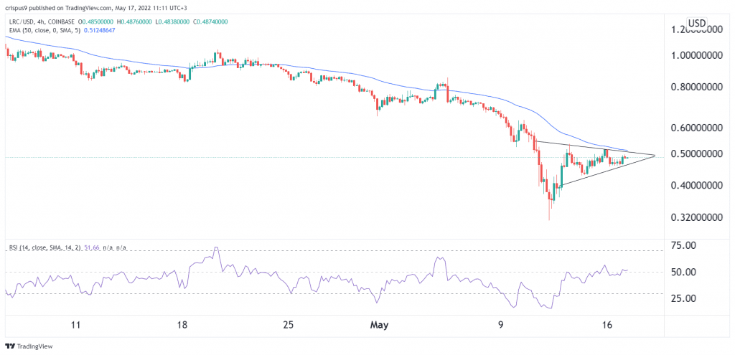Click the date label 18 on time axis

[x=182, y=325]
